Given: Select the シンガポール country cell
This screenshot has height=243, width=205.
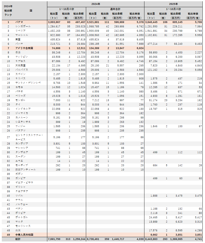Looking at the screenshot, I should pos(23,26).
